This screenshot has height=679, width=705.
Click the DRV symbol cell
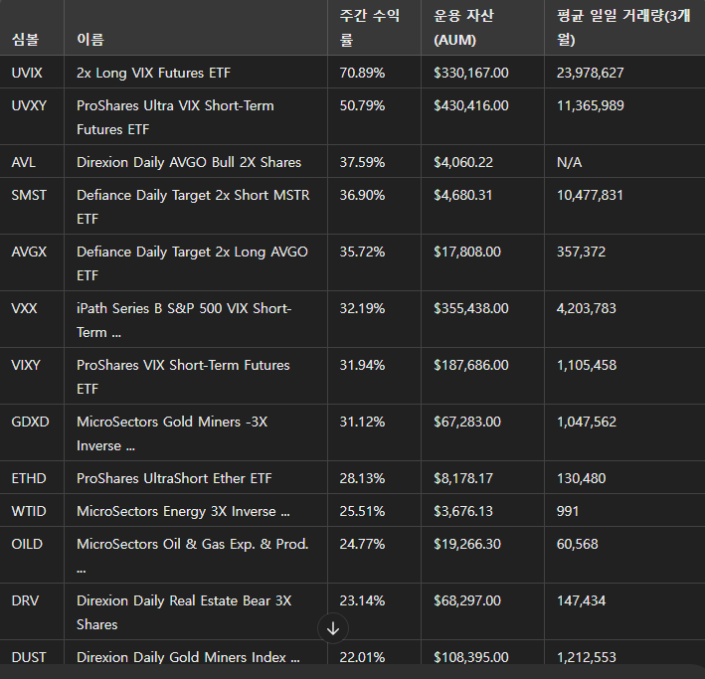tap(25, 600)
